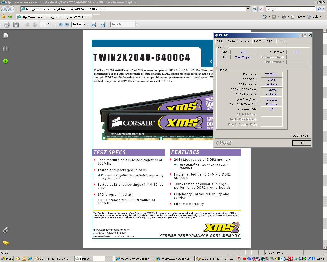327x262 pixels.
Task: Click the PDF zoom percentage field
Action: pyautogui.click(x=77, y=25)
